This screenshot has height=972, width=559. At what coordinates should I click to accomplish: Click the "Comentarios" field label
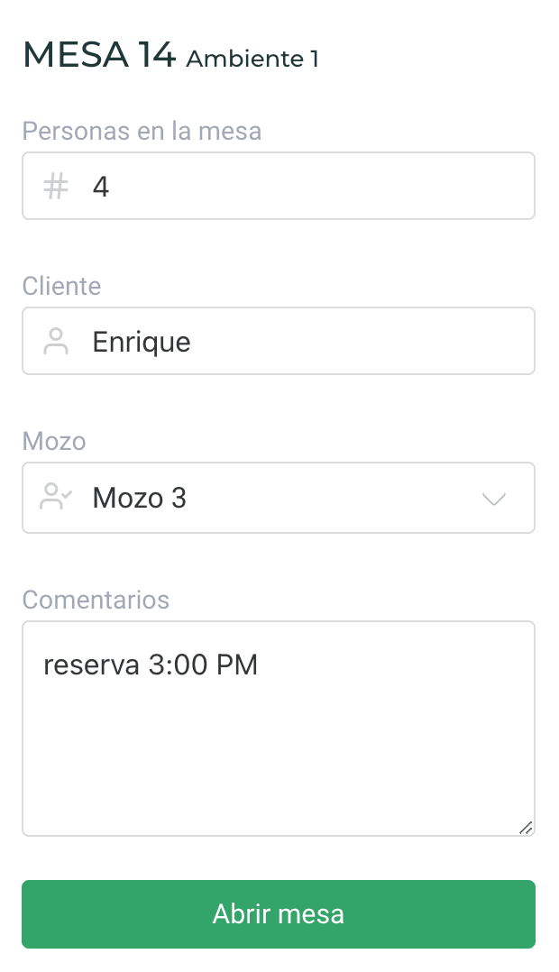click(x=96, y=600)
